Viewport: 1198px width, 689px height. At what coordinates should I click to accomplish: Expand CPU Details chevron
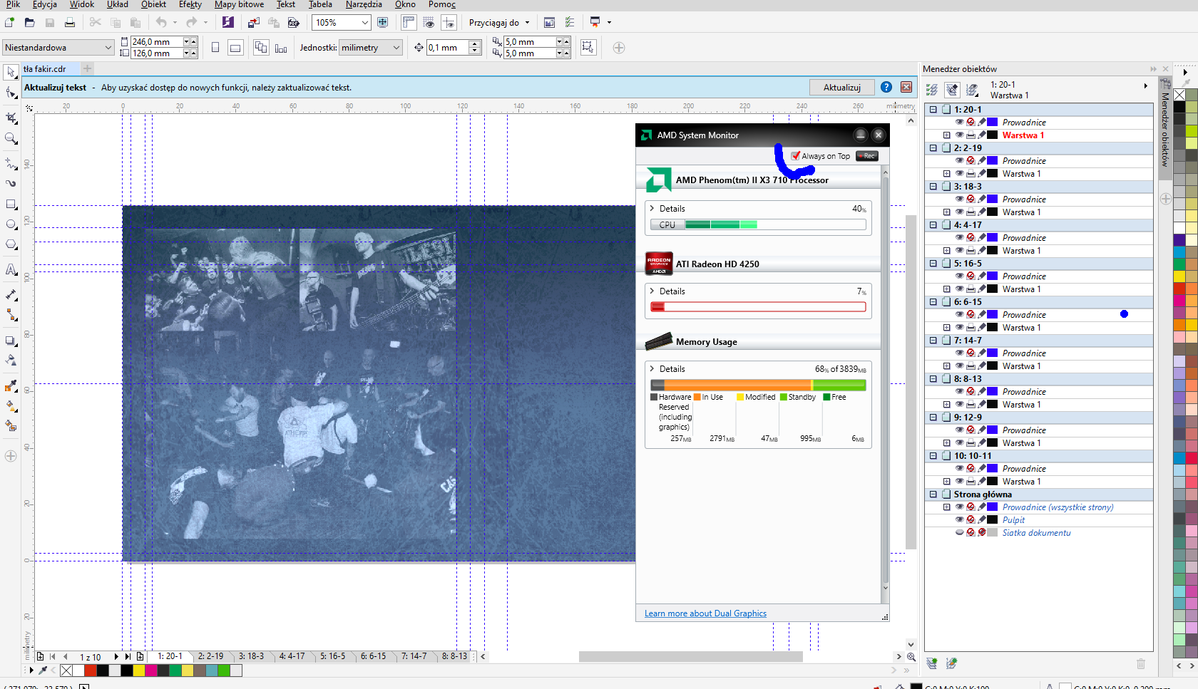(652, 209)
